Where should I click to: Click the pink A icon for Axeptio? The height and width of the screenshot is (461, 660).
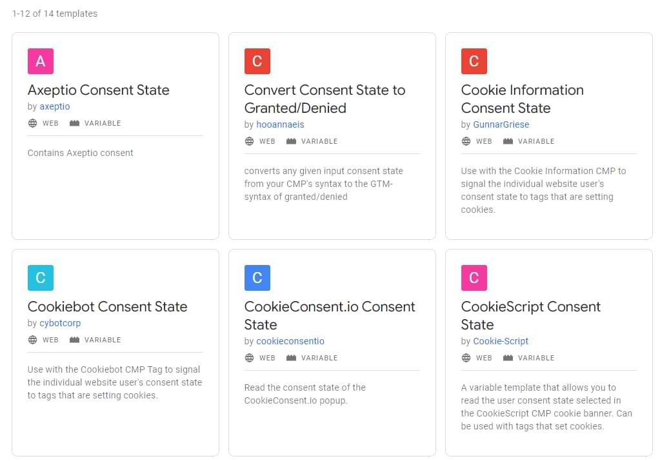coord(41,61)
